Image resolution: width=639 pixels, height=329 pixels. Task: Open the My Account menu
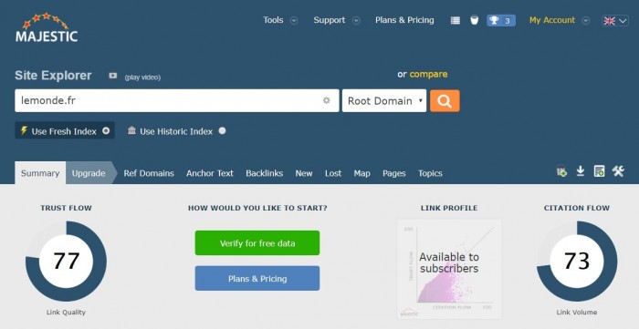tap(552, 20)
